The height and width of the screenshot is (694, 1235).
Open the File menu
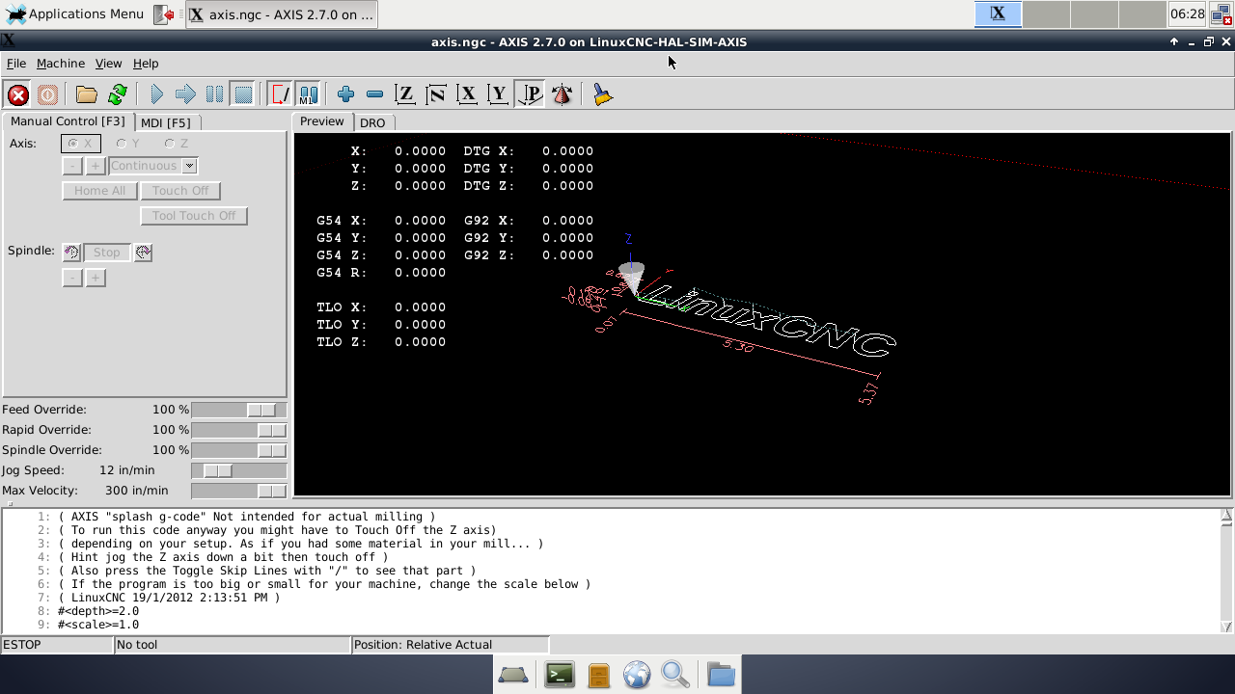pyautogui.click(x=16, y=64)
